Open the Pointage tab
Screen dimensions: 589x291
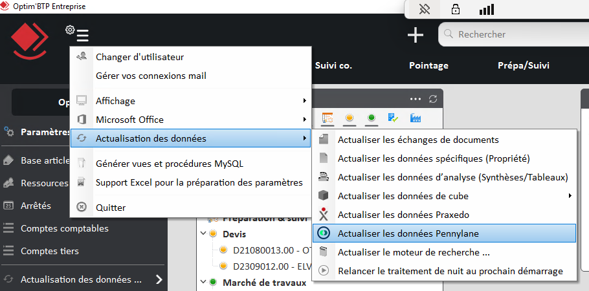click(428, 66)
